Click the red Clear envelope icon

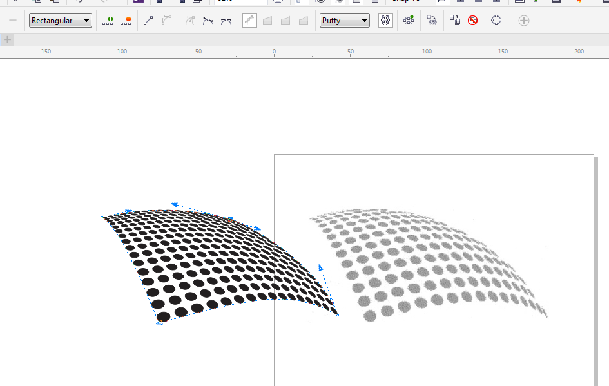point(472,20)
